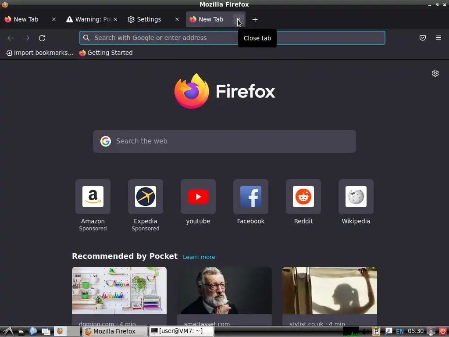Open the Getting Started bookmark

point(106,53)
